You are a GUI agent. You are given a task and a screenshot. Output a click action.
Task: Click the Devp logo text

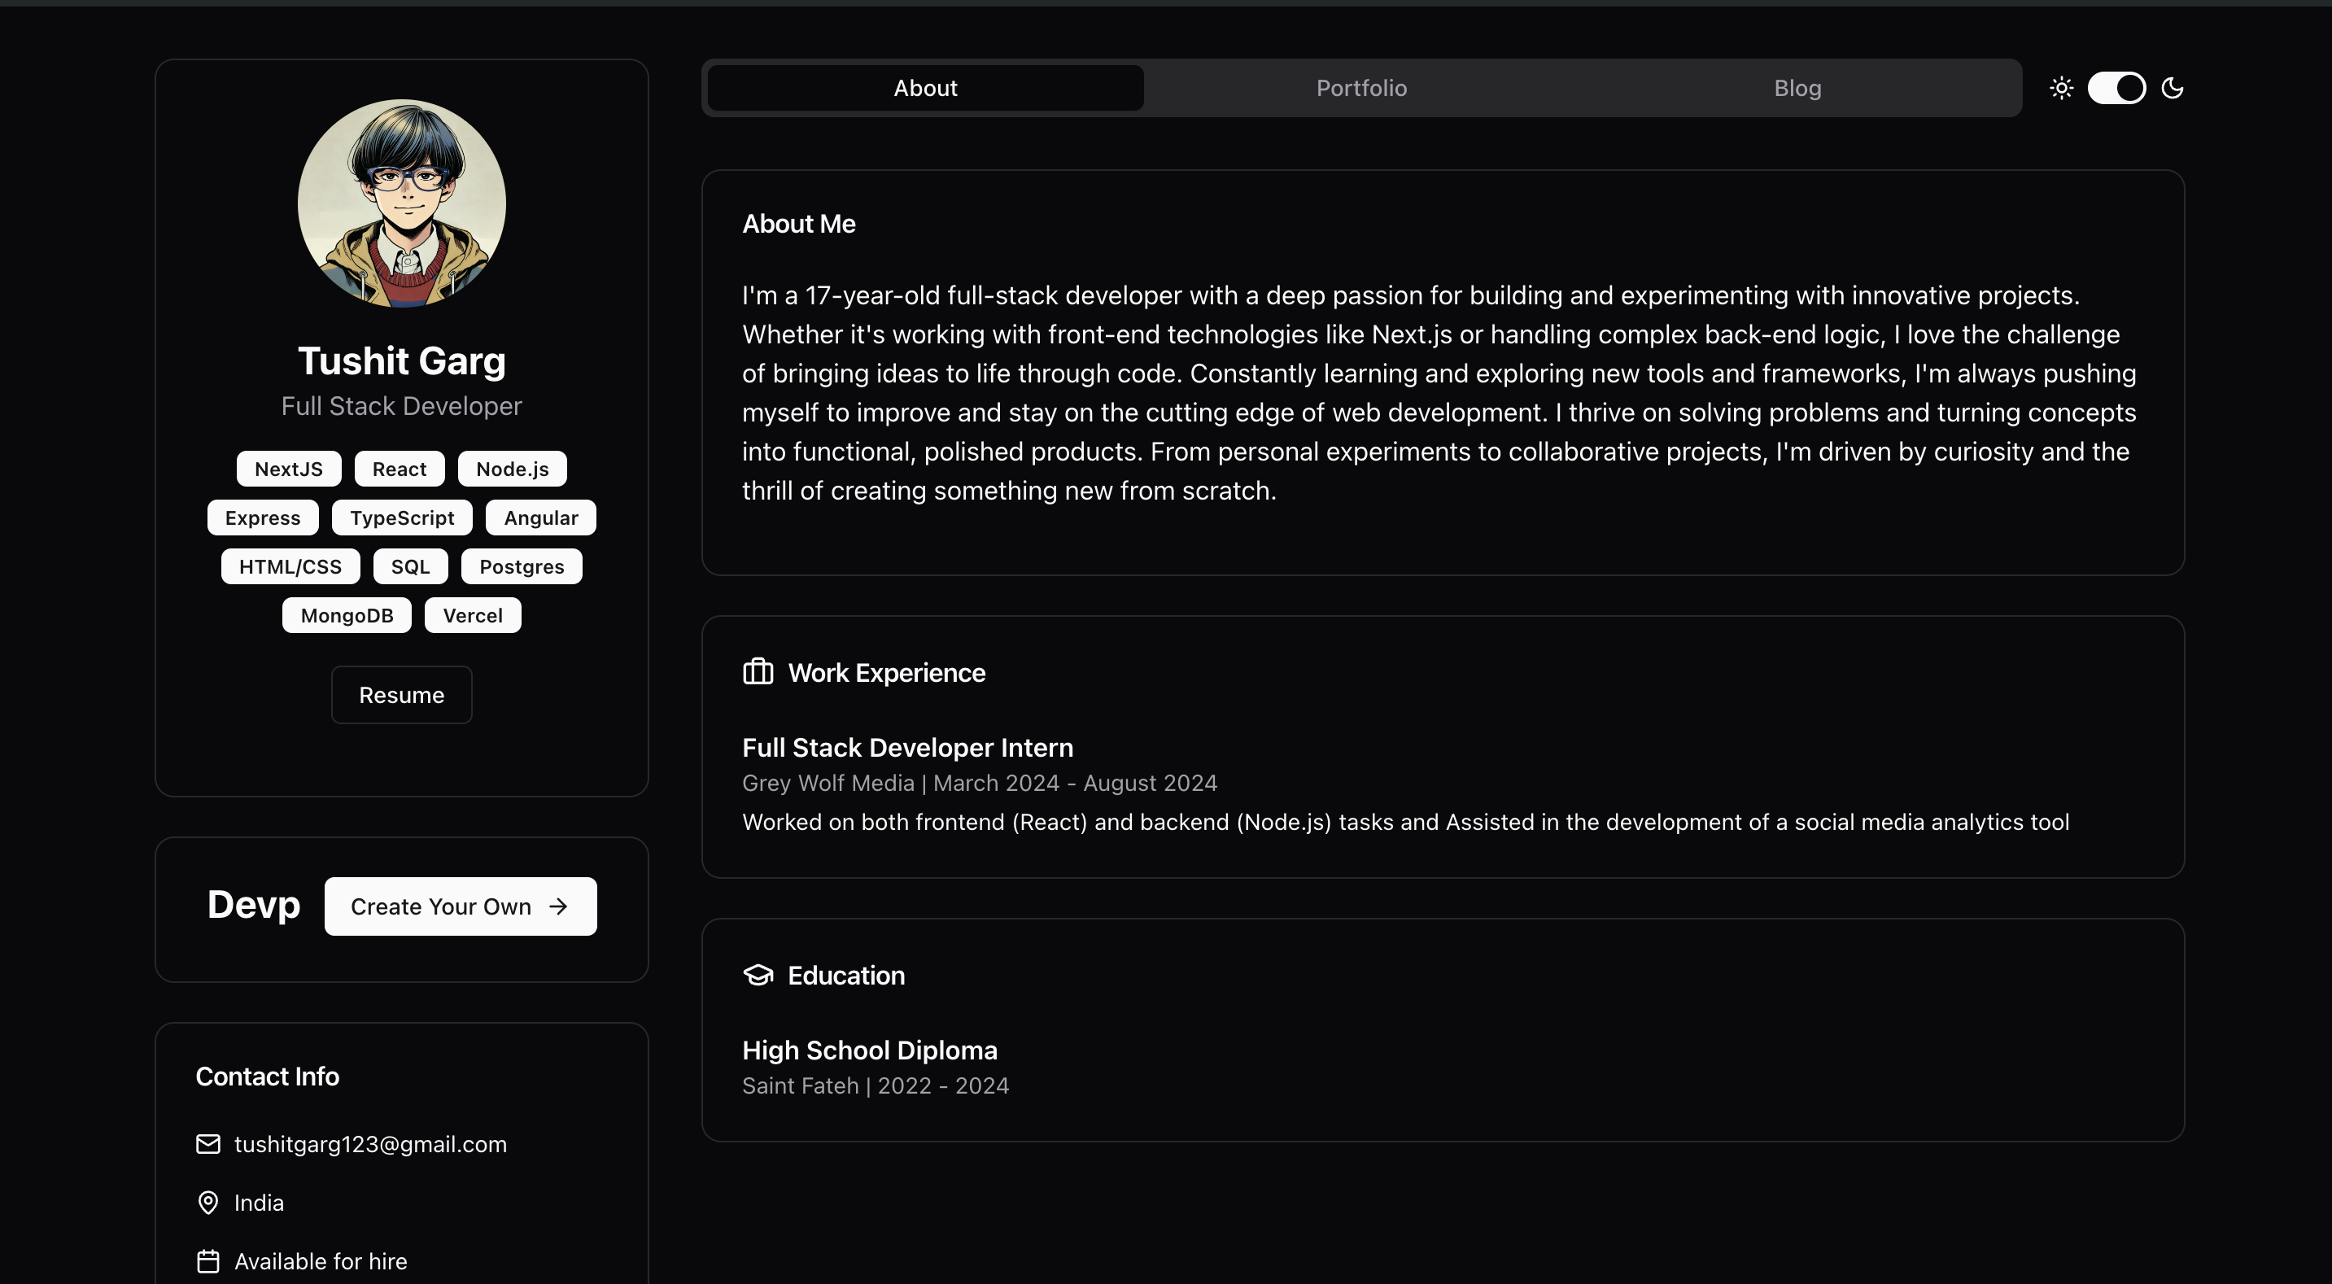254,906
